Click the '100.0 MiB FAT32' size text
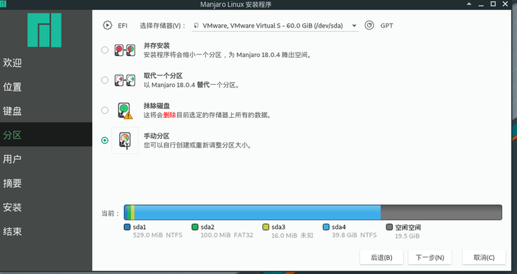Screen dimensions: 517x274 227,235
